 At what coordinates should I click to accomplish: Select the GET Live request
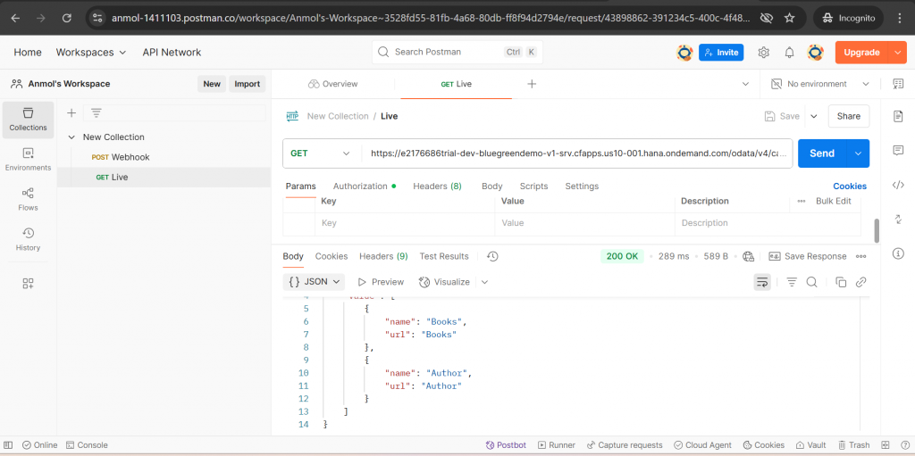[164, 178]
